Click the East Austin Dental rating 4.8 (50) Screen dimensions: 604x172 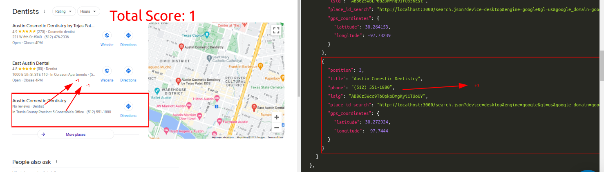click(x=28, y=69)
